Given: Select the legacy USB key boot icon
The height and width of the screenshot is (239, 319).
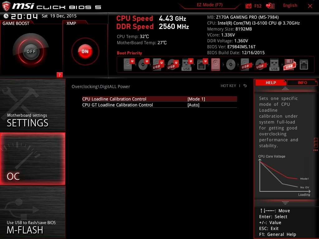Looking at the screenshot, I should point(274,65).
